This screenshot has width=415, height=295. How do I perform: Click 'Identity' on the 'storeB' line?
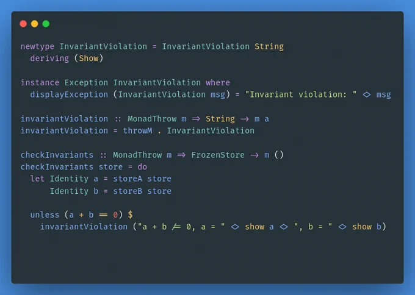point(69,191)
